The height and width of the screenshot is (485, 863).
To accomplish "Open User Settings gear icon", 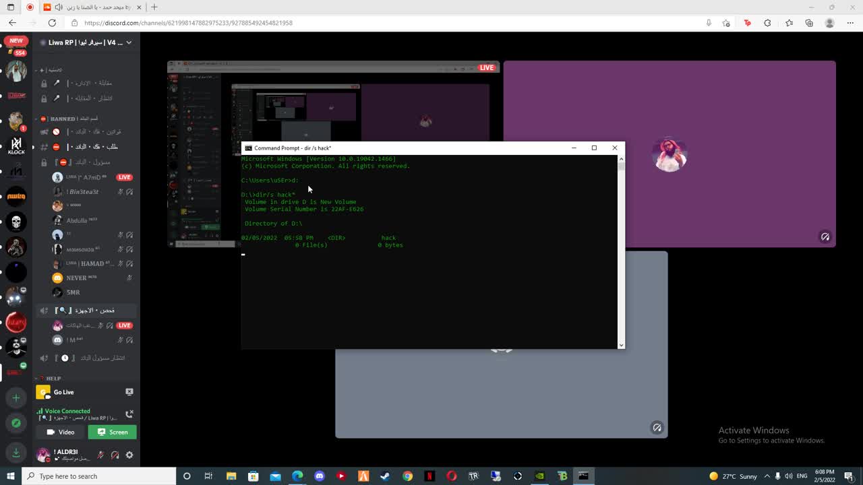I will coord(129,455).
